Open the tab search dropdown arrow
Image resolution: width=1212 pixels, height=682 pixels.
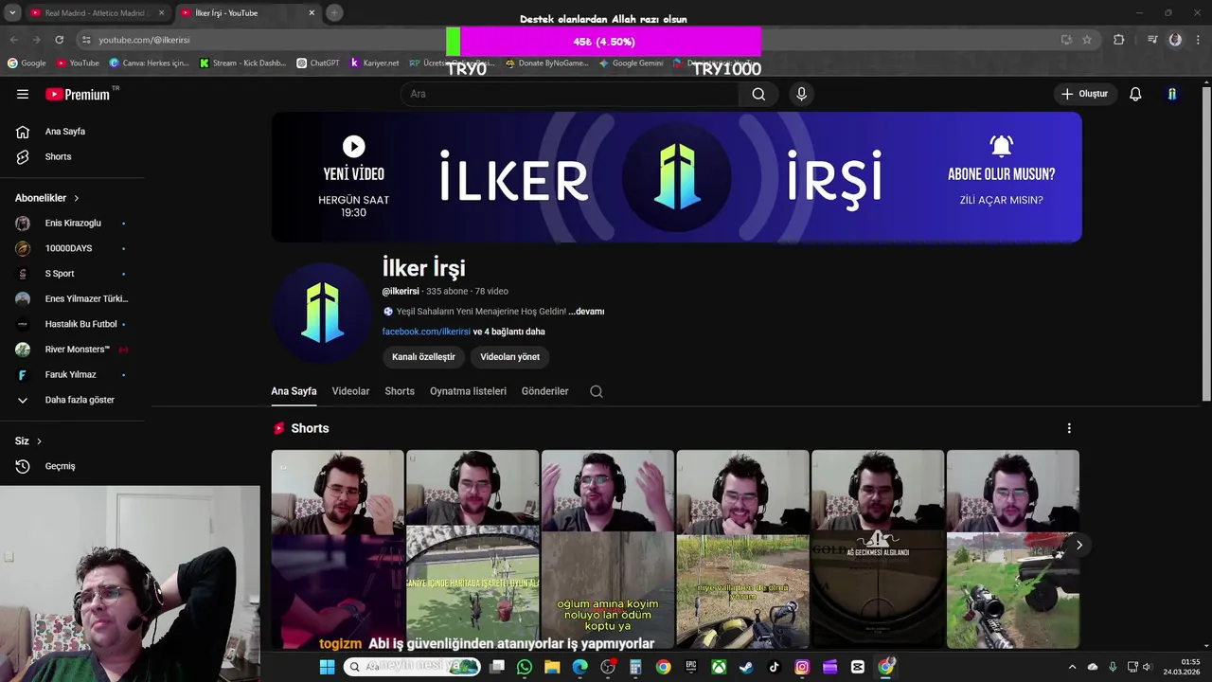(12, 13)
